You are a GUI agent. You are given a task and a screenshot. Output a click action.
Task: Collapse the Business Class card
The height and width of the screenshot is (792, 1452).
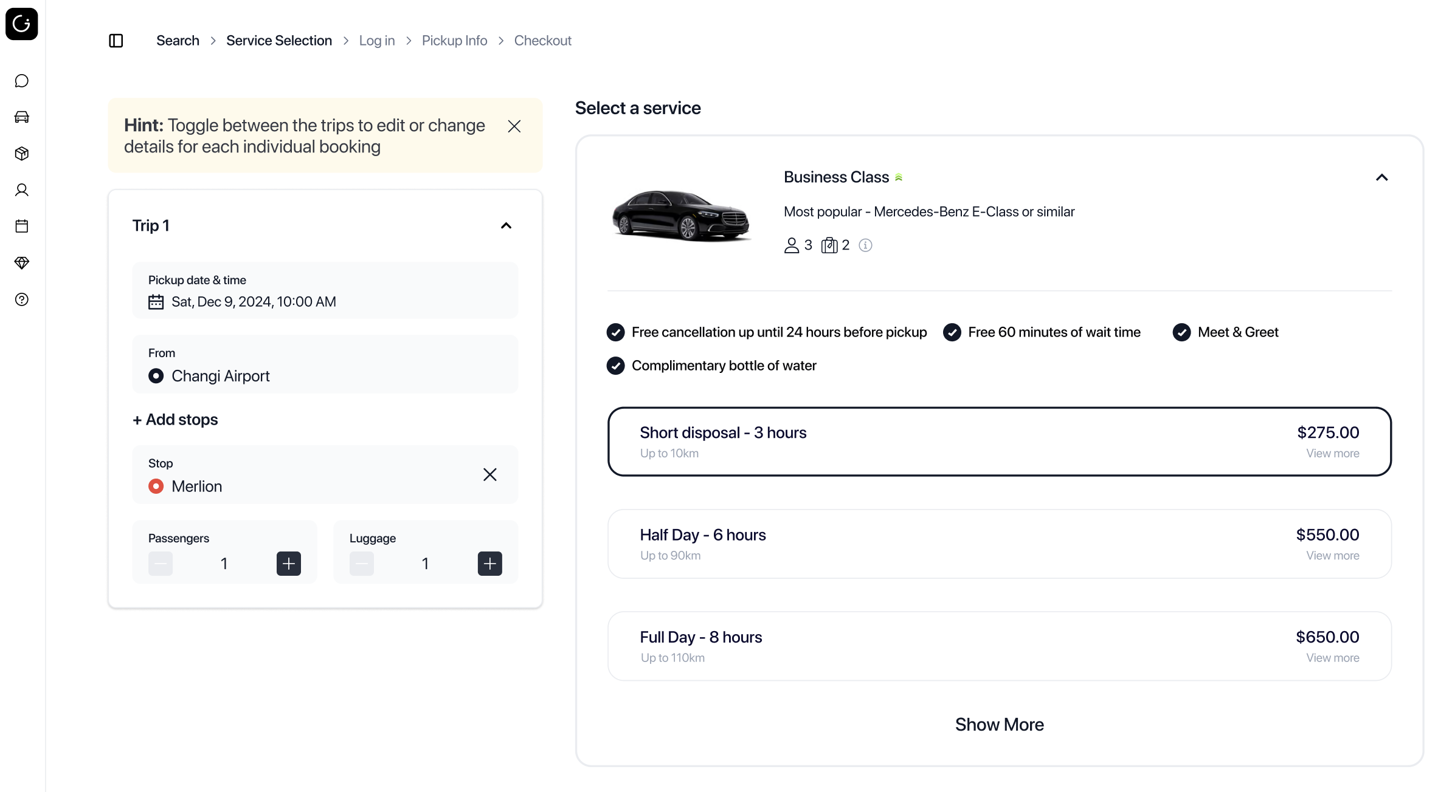pos(1381,177)
